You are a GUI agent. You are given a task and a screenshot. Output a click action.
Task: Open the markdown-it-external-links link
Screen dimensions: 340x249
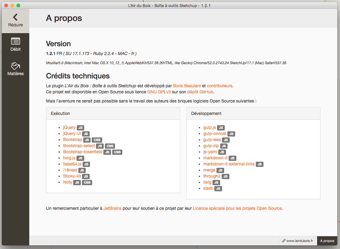[x=229, y=164]
